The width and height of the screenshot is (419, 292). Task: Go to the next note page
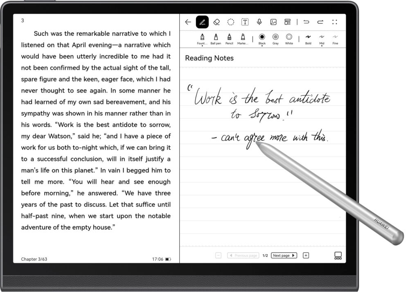click(284, 255)
